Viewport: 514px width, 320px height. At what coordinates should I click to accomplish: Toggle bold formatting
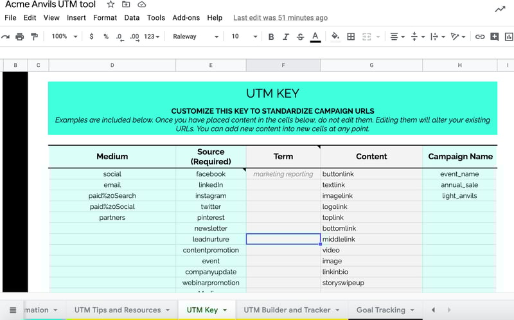point(271,37)
